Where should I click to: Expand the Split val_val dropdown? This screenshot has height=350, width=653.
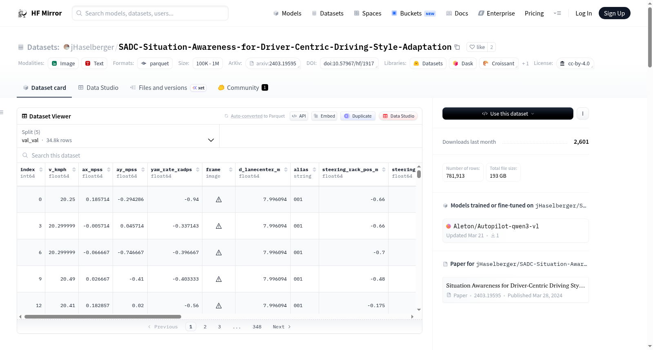point(118,136)
